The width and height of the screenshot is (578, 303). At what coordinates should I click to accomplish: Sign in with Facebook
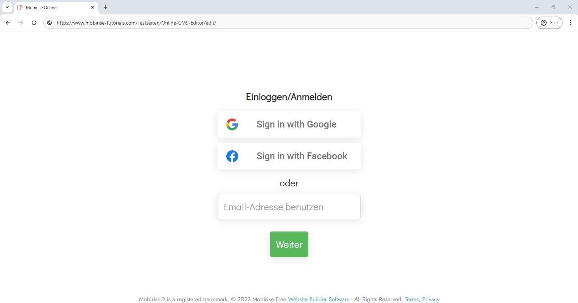point(289,156)
